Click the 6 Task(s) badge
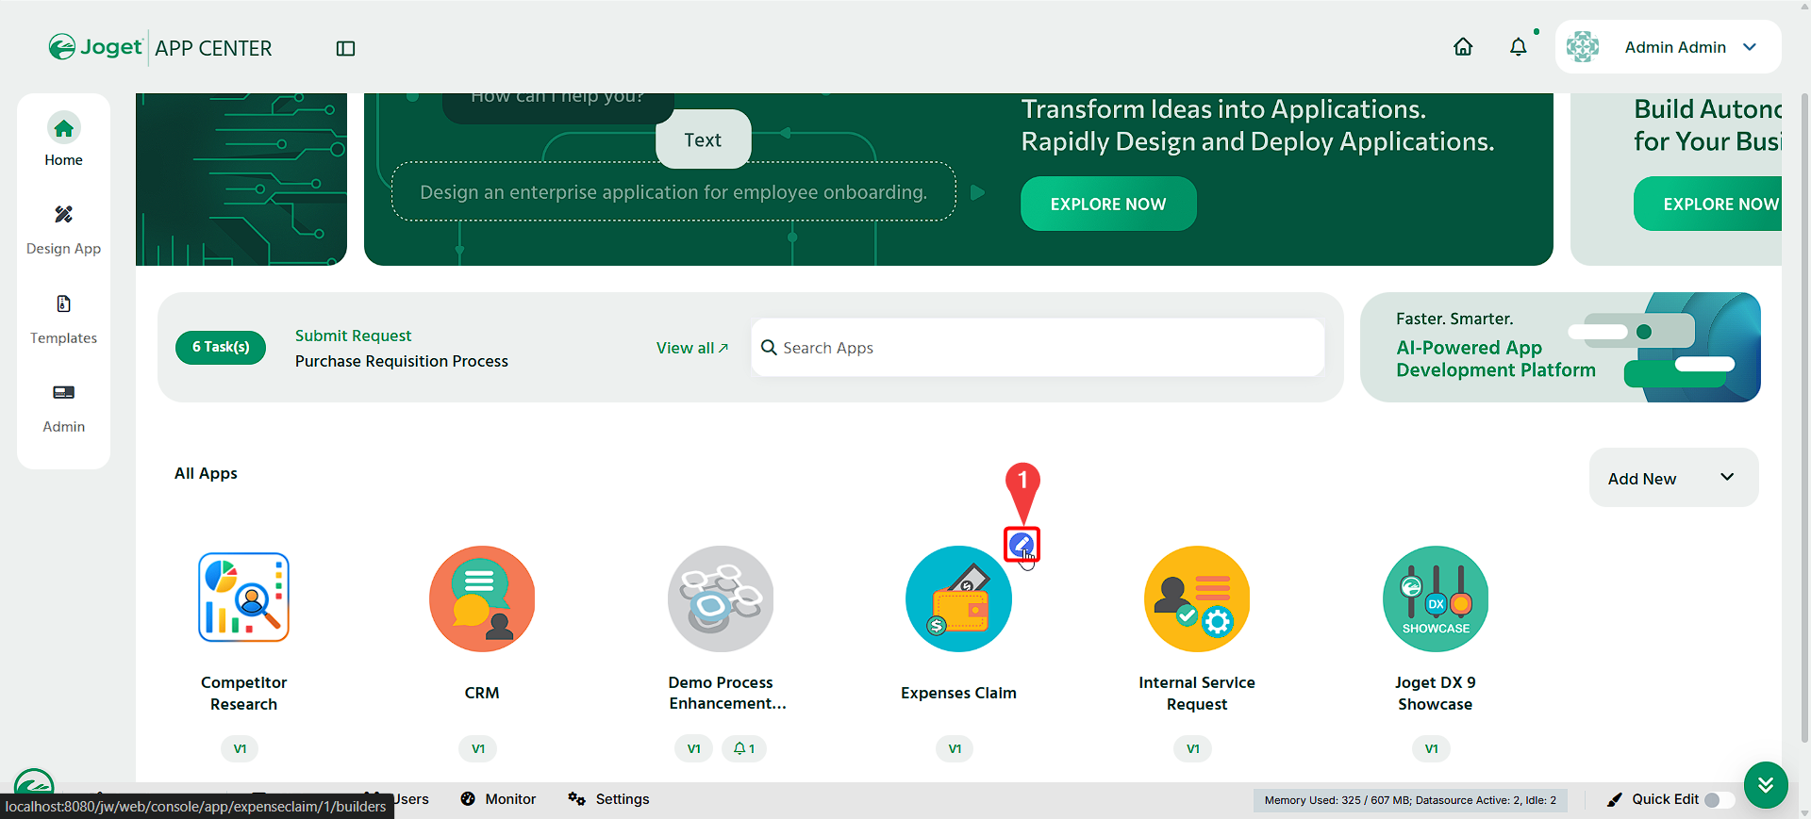The height and width of the screenshot is (819, 1811). pyautogui.click(x=221, y=347)
